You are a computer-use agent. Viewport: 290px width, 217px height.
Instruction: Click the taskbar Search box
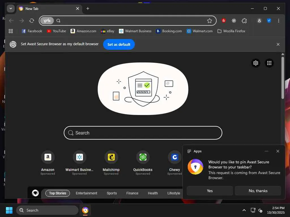tap(47, 210)
